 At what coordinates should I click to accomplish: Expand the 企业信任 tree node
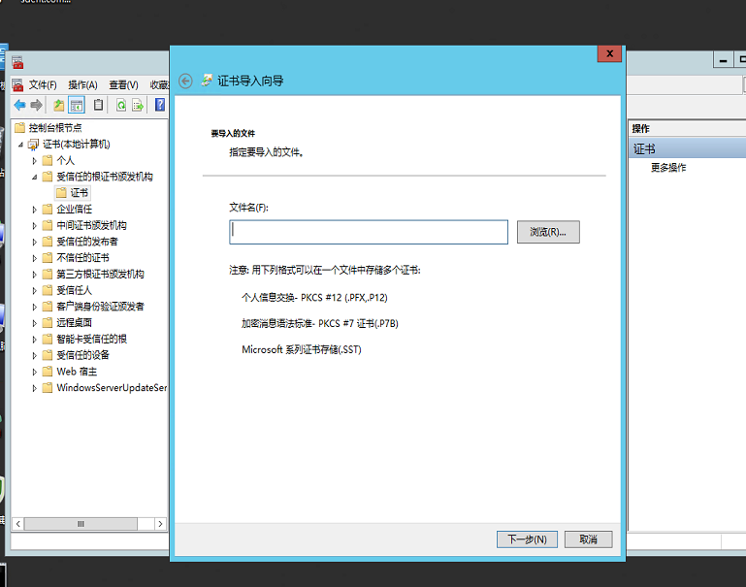(x=35, y=209)
